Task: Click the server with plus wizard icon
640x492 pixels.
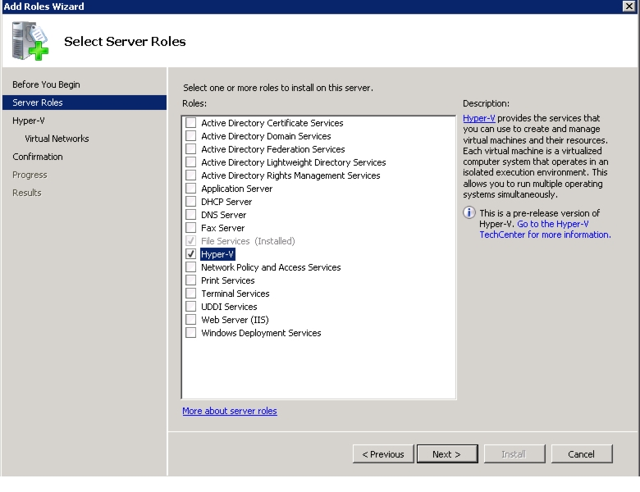Action: point(30,41)
